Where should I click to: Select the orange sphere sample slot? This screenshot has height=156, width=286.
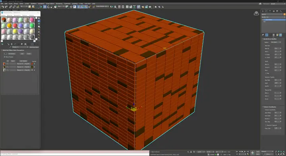click(10, 25)
